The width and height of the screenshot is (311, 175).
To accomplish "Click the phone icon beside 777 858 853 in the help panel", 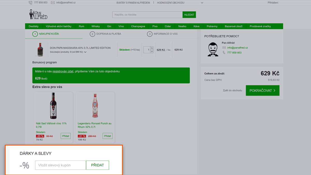I will pos(224,53).
